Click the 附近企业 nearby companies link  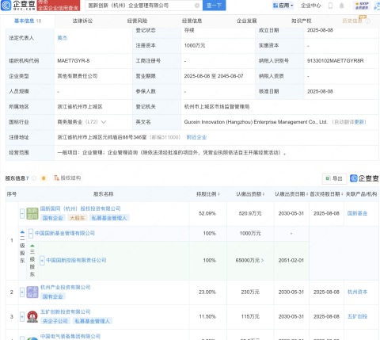(196, 137)
